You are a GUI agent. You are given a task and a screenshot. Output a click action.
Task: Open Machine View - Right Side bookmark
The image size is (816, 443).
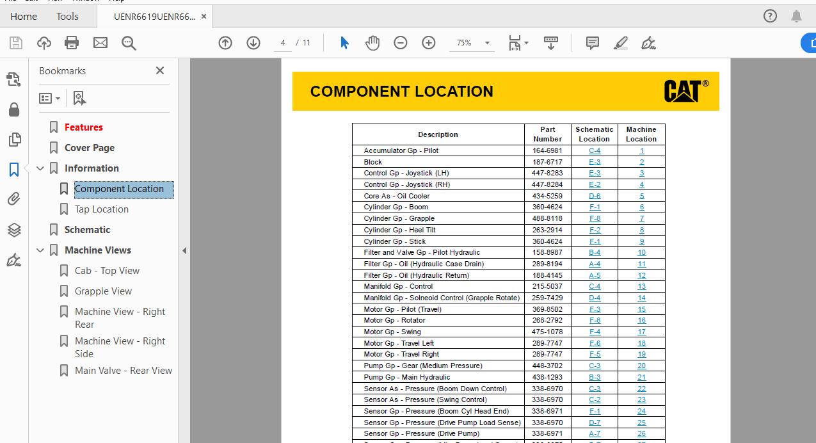point(120,348)
